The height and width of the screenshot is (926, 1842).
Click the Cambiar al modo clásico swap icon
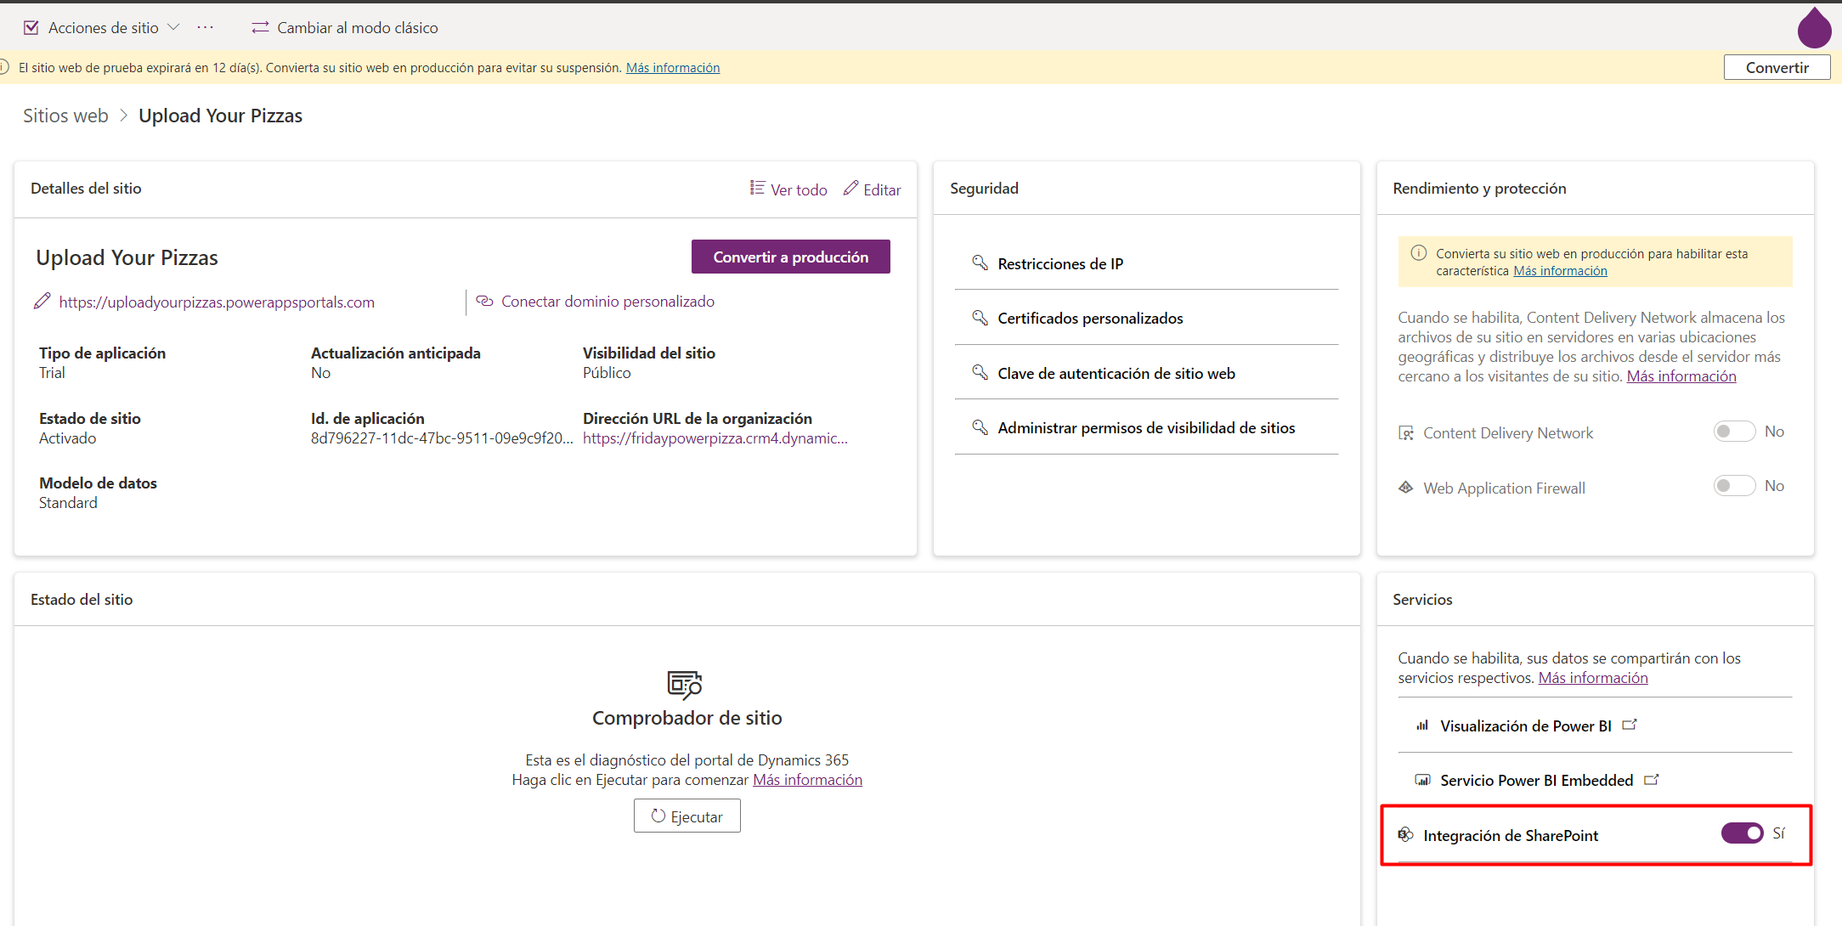point(260,28)
